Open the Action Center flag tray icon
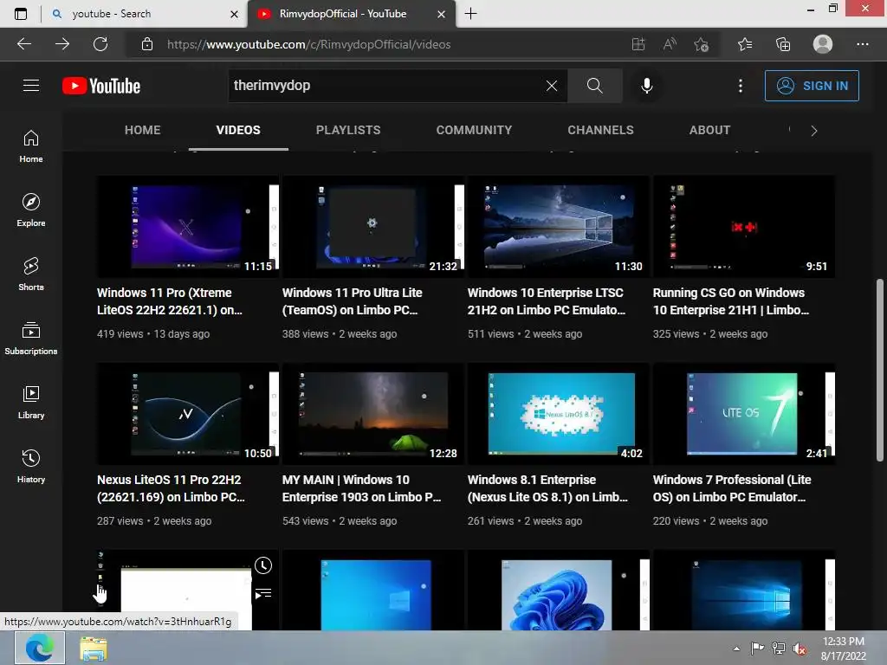 (757, 649)
